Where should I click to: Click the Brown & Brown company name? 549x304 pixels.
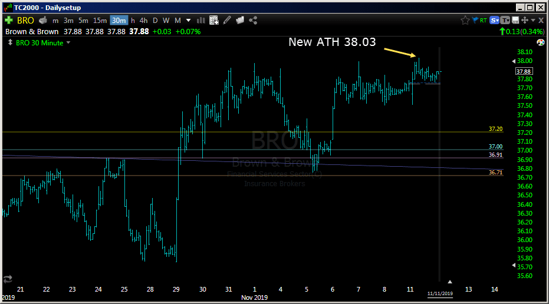click(32, 31)
